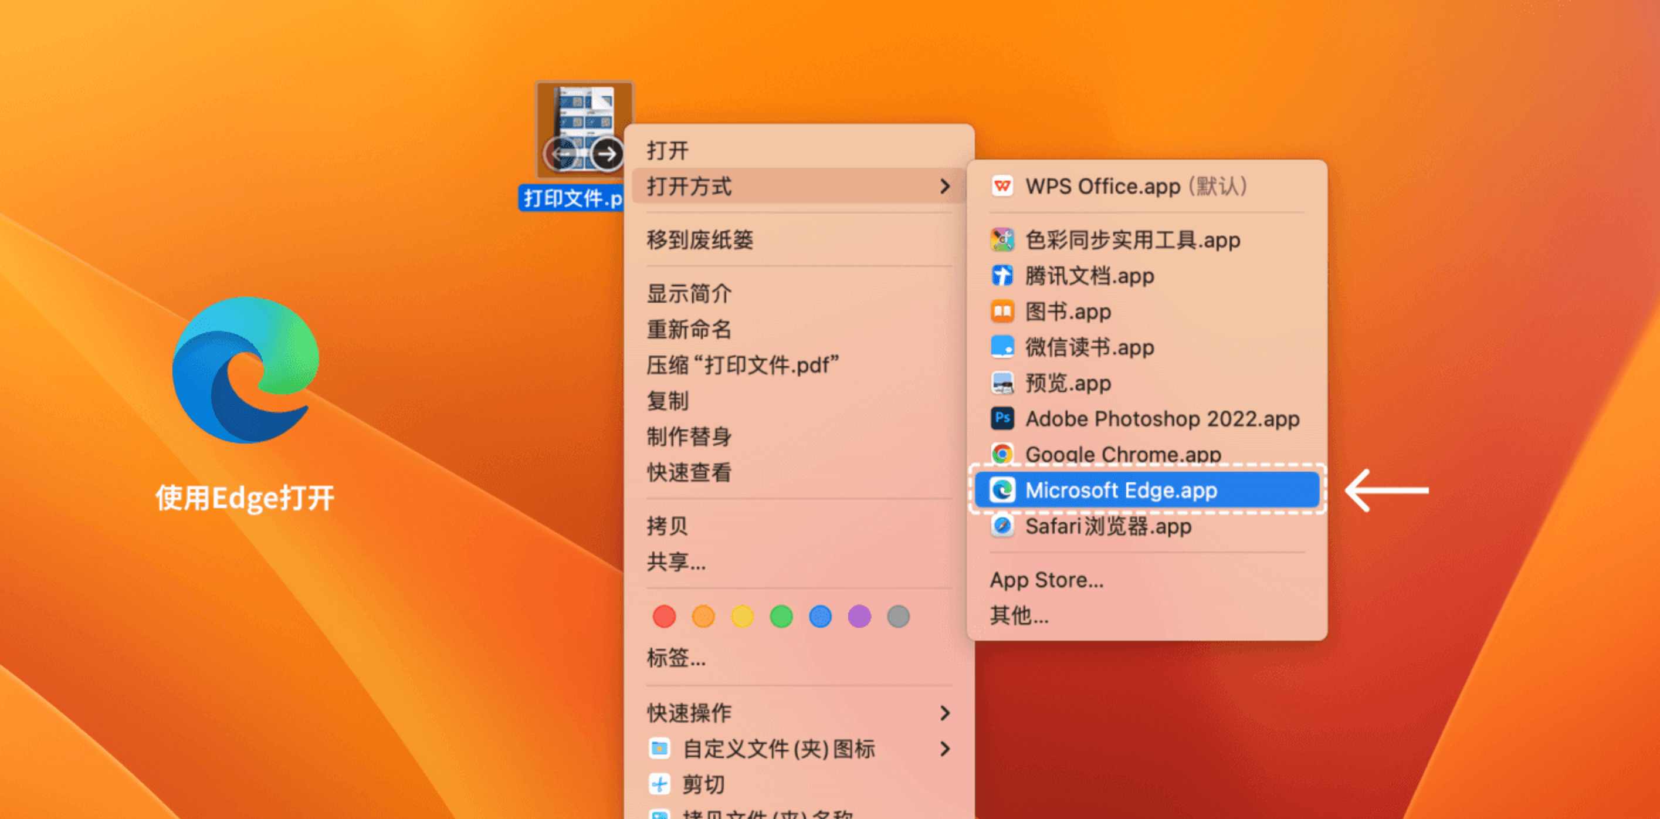The width and height of the screenshot is (1660, 819).
Task: Click the Google Chrome.app icon
Action: coord(1001,454)
